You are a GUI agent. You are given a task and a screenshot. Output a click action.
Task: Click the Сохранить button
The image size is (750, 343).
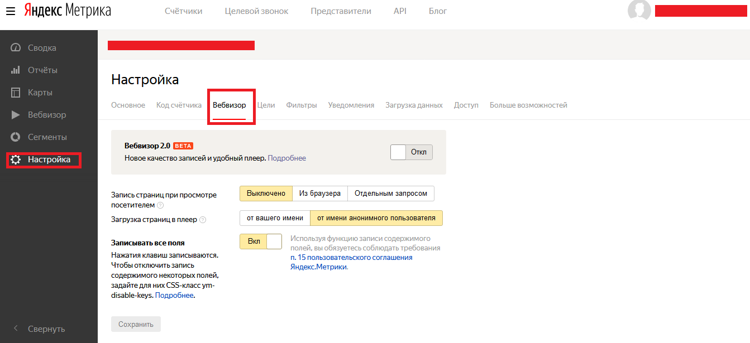tap(136, 324)
